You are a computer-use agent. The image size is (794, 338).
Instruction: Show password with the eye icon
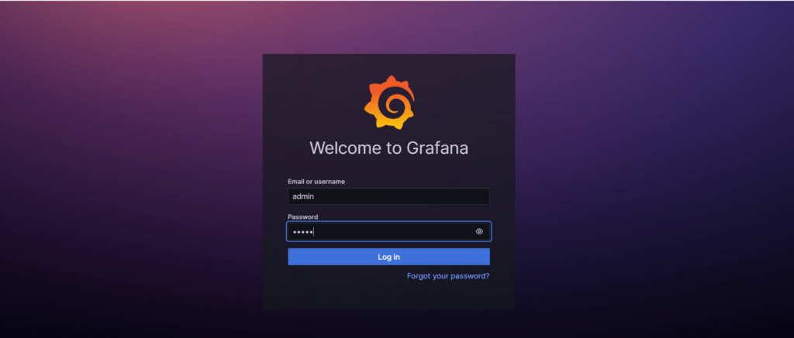pyautogui.click(x=479, y=231)
